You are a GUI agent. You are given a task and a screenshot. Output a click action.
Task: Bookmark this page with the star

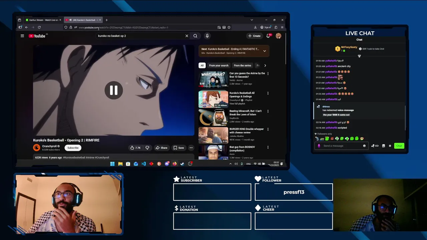coord(229,27)
